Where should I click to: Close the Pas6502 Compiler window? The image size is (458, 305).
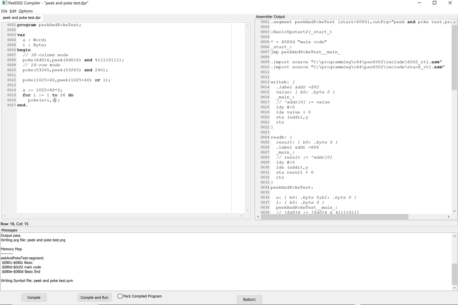(x=450, y=3)
